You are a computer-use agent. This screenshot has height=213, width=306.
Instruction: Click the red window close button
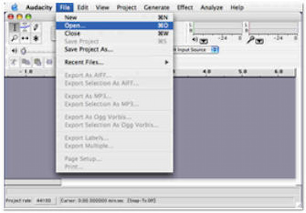pyautogui.click(x=11, y=17)
